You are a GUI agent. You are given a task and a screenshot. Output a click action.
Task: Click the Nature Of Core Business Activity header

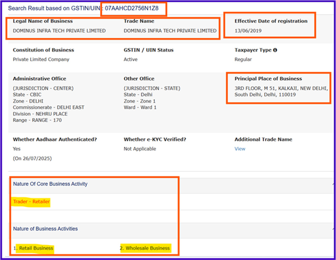(x=50, y=184)
